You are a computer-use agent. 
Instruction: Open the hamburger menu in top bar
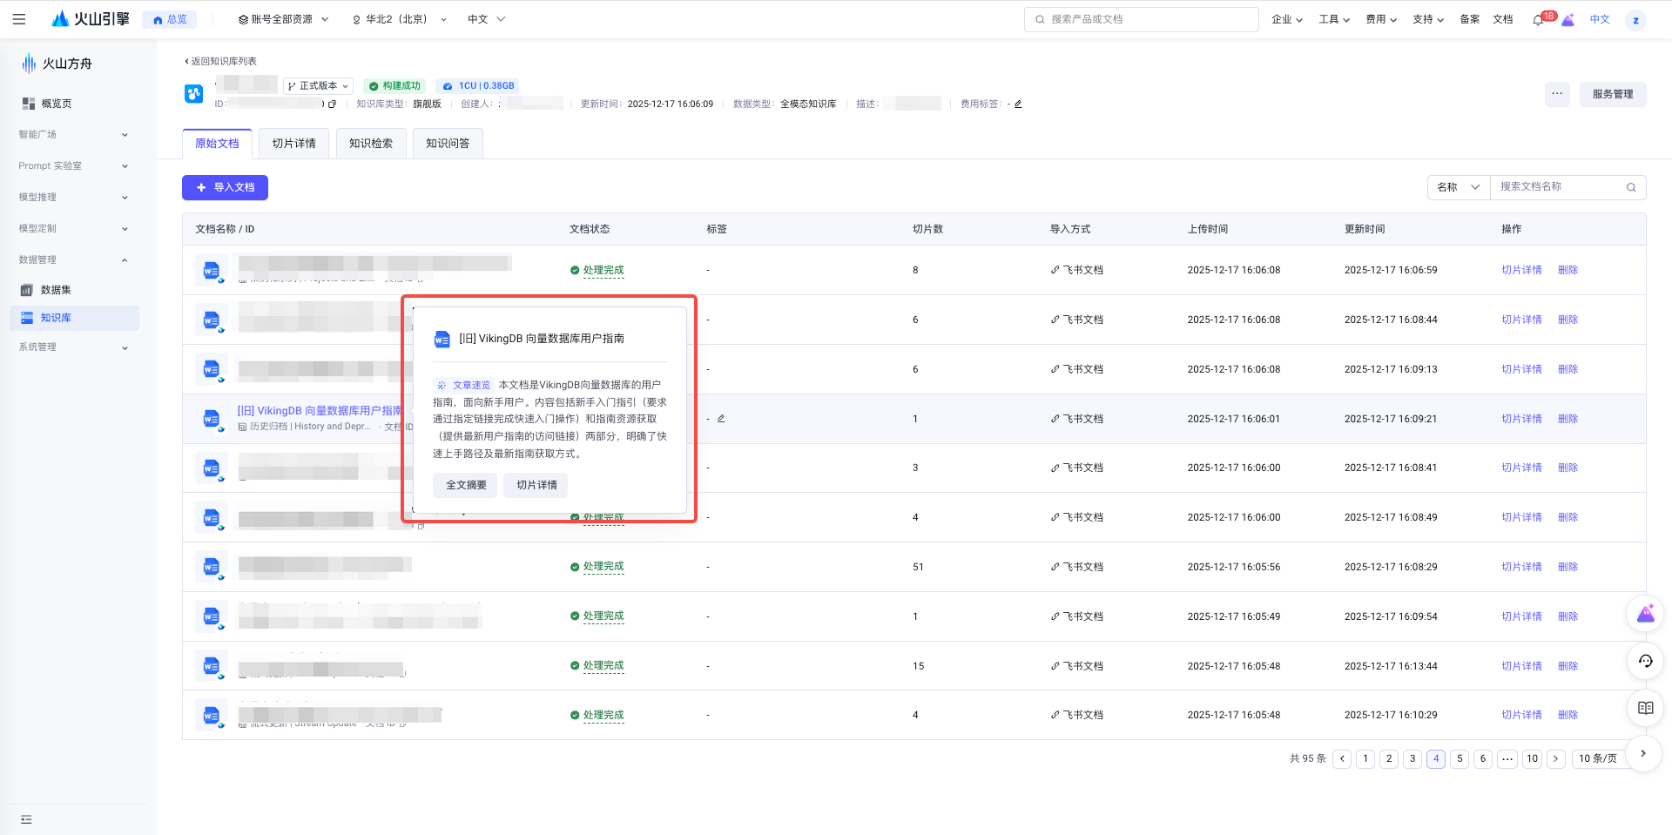pos(19,19)
